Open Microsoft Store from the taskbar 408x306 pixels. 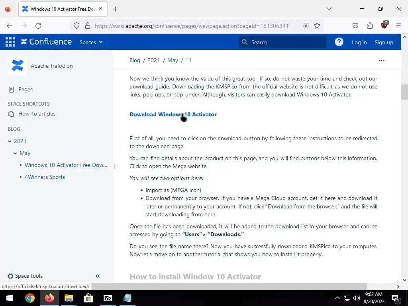[88, 298]
